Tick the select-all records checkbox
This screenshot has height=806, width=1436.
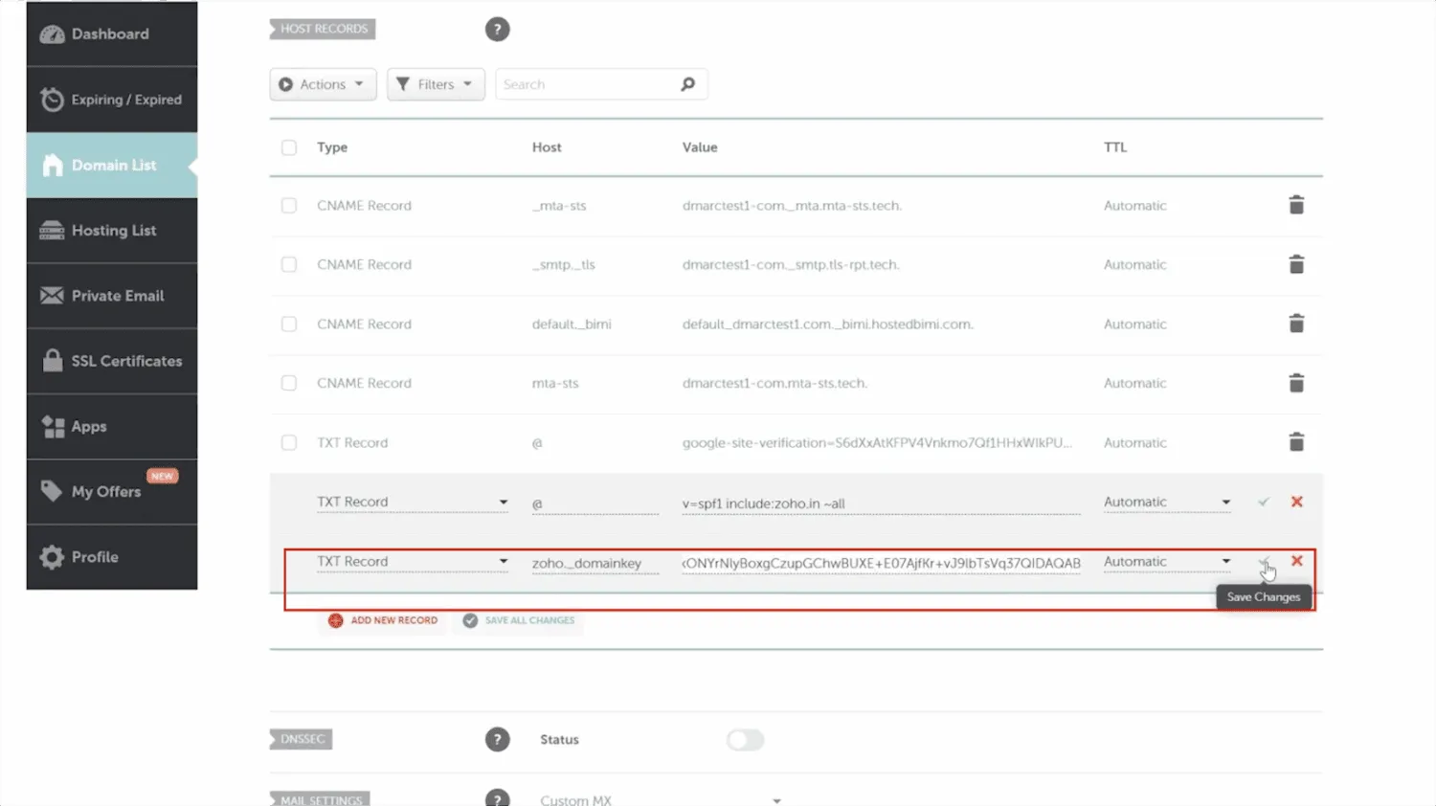tap(289, 147)
